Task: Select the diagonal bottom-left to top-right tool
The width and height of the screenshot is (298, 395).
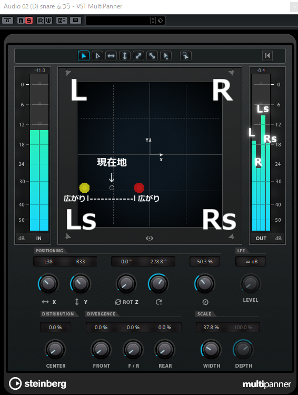Action: coord(138,56)
